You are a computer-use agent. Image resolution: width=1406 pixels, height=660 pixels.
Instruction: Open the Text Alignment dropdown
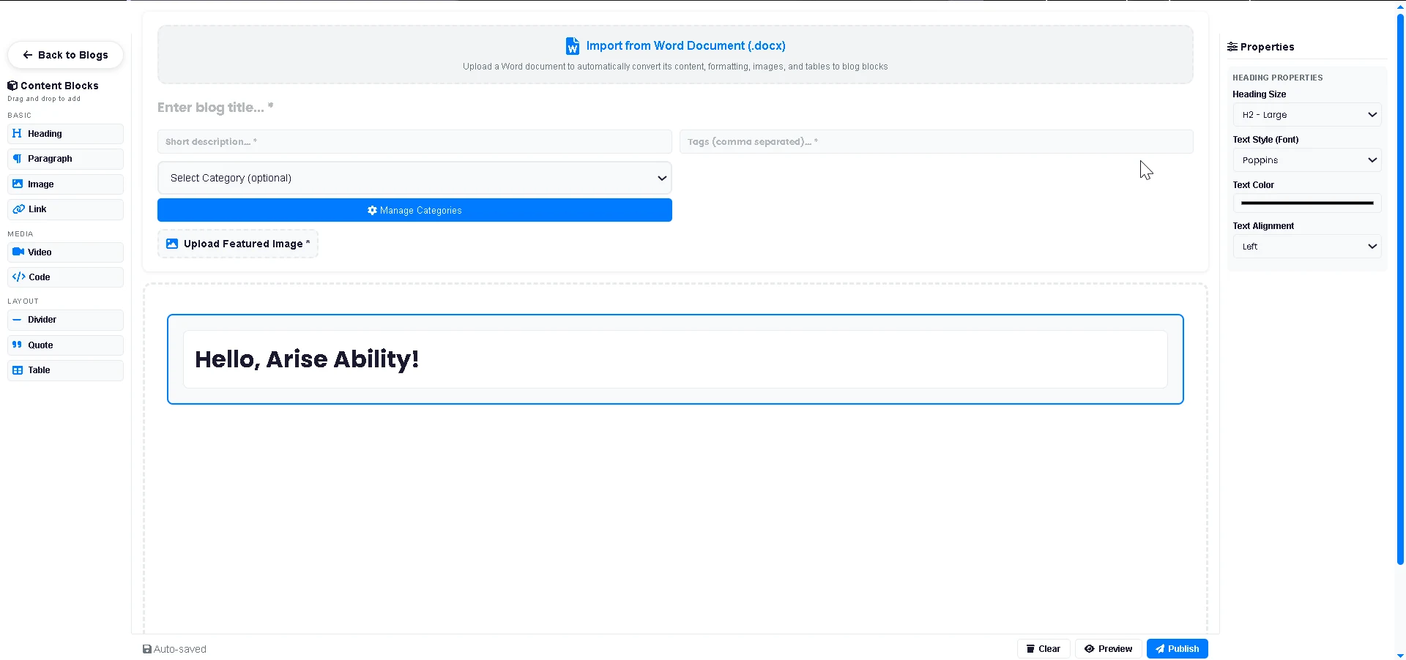[1307, 247]
